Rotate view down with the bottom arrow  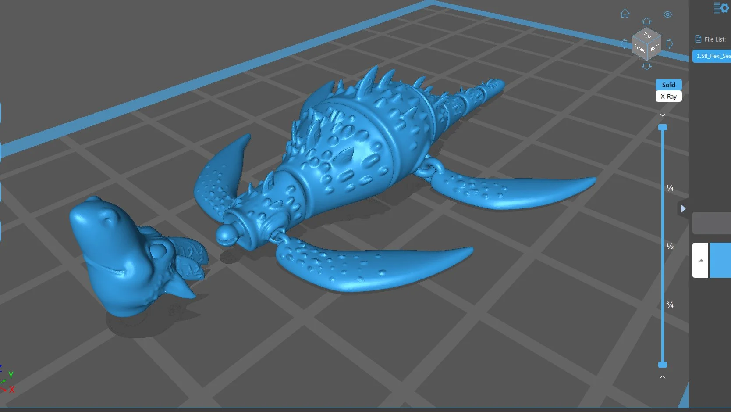click(x=646, y=67)
